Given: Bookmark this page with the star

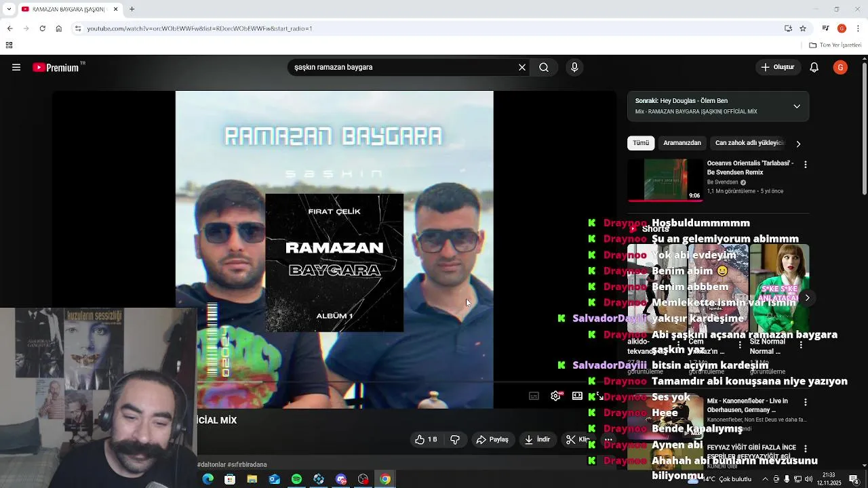Looking at the screenshot, I should 803,28.
